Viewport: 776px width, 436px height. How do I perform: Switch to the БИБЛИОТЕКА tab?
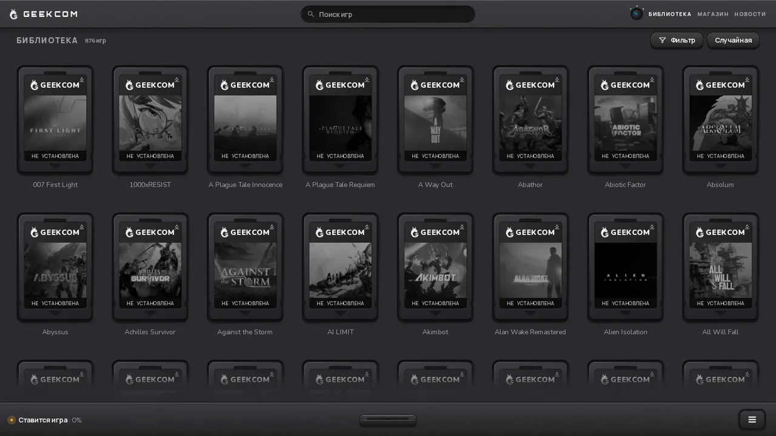[x=670, y=14]
